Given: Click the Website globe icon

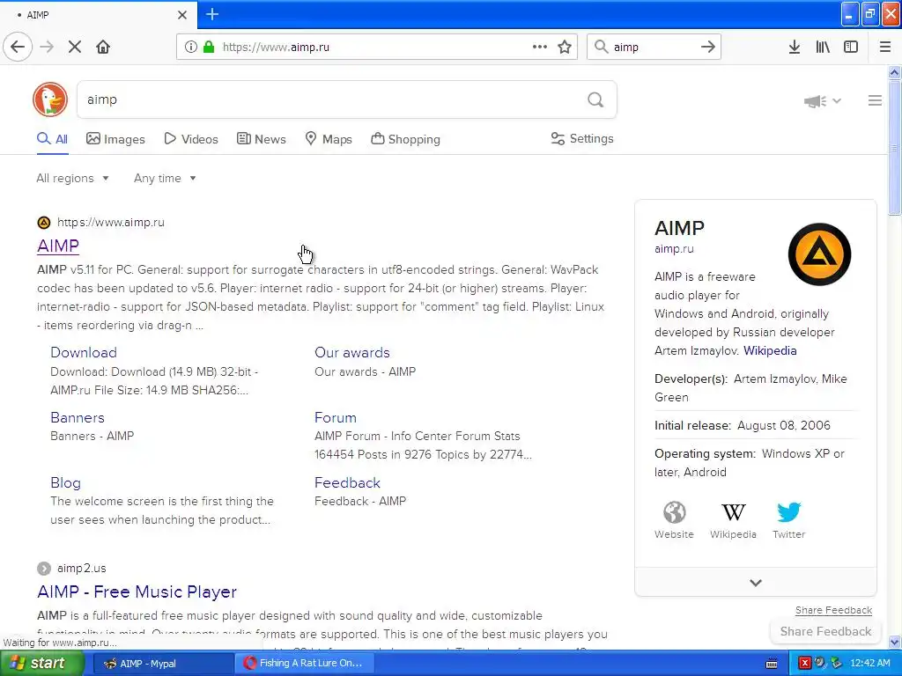Looking at the screenshot, I should [x=674, y=511].
